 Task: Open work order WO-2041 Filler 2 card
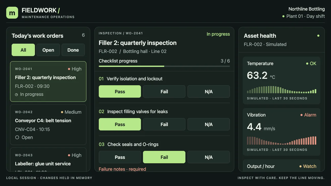(x=48, y=81)
